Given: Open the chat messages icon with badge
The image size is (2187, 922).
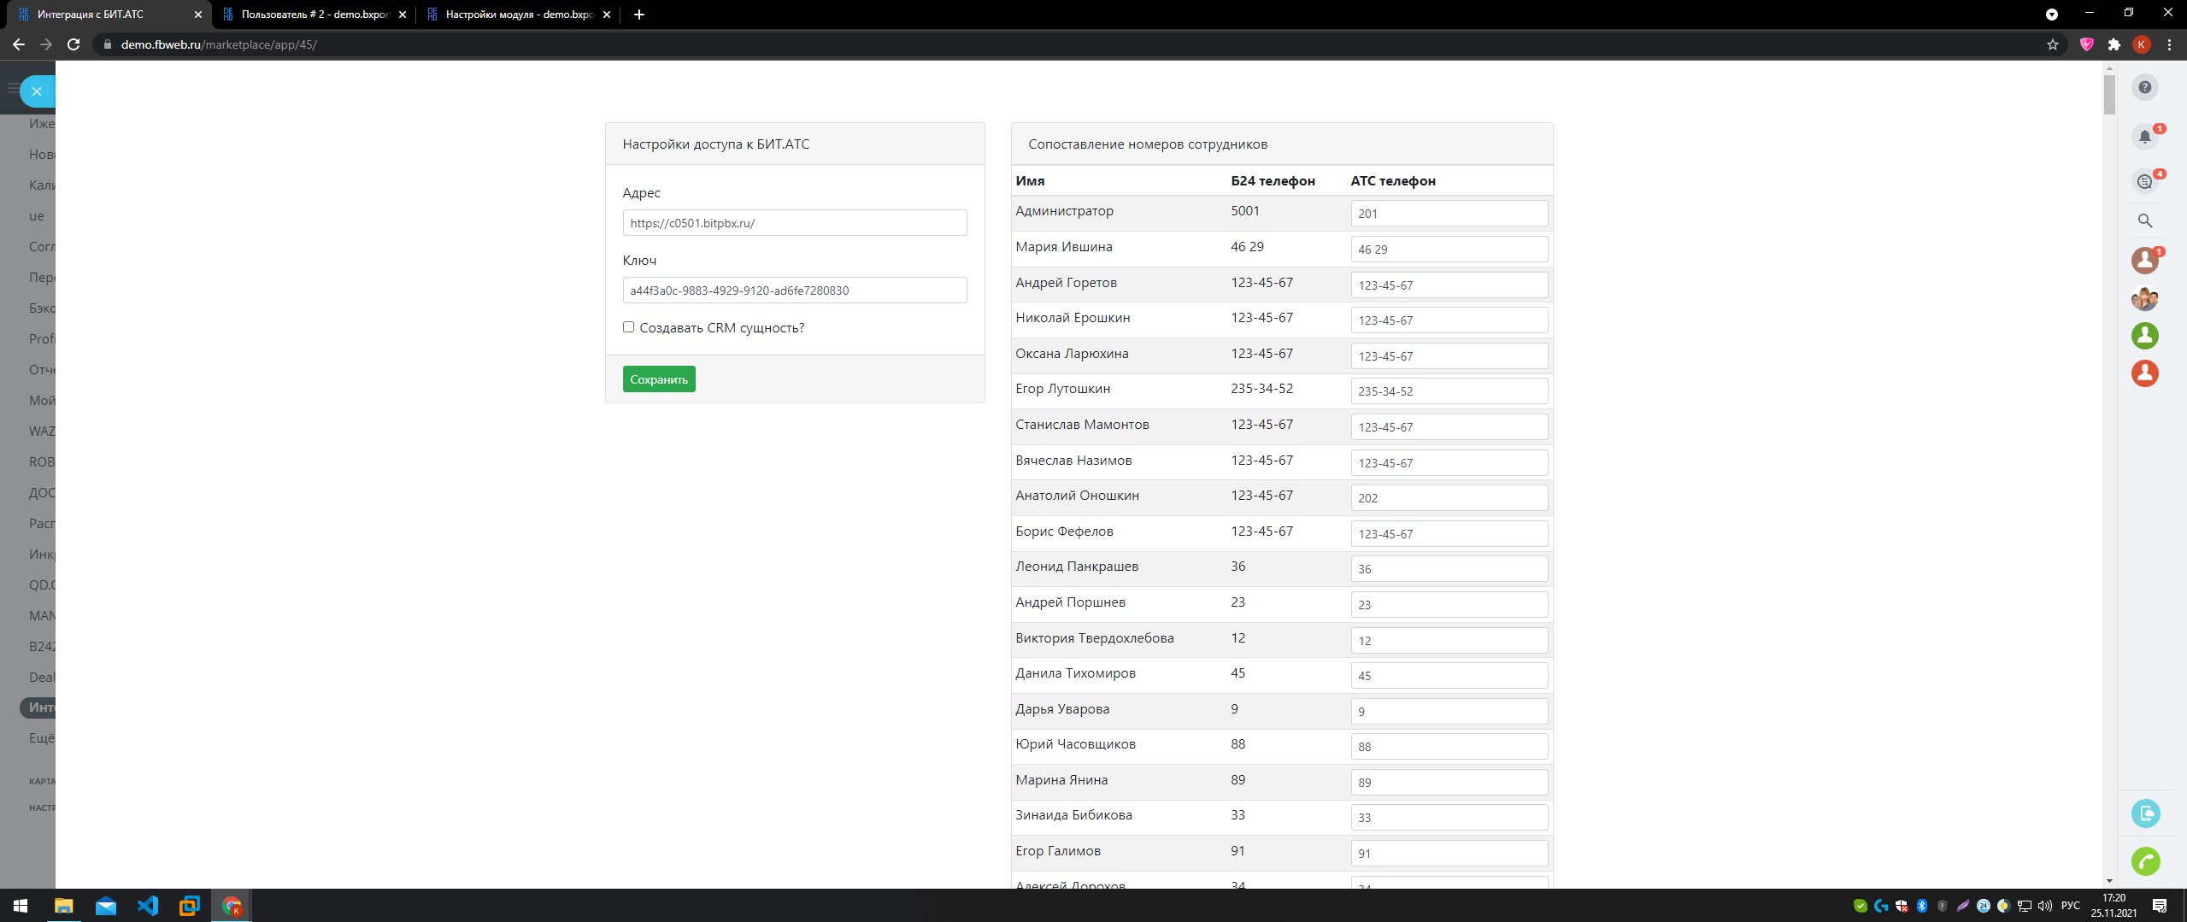Looking at the screenshot, I should click(2144, 181).
